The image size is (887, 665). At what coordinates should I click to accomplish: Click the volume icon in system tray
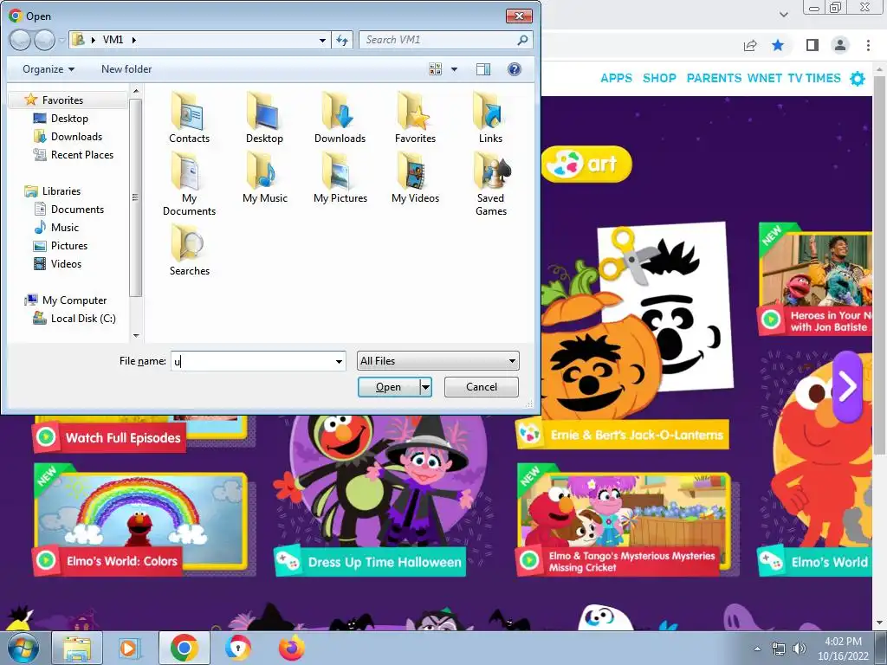[799, 649]
